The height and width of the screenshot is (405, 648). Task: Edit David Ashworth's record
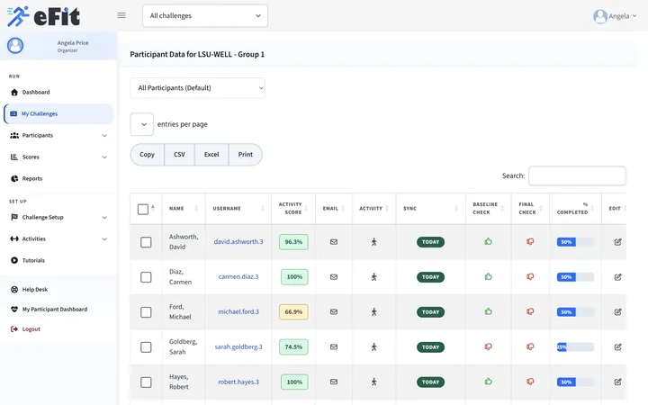click(x=617, y=242)
